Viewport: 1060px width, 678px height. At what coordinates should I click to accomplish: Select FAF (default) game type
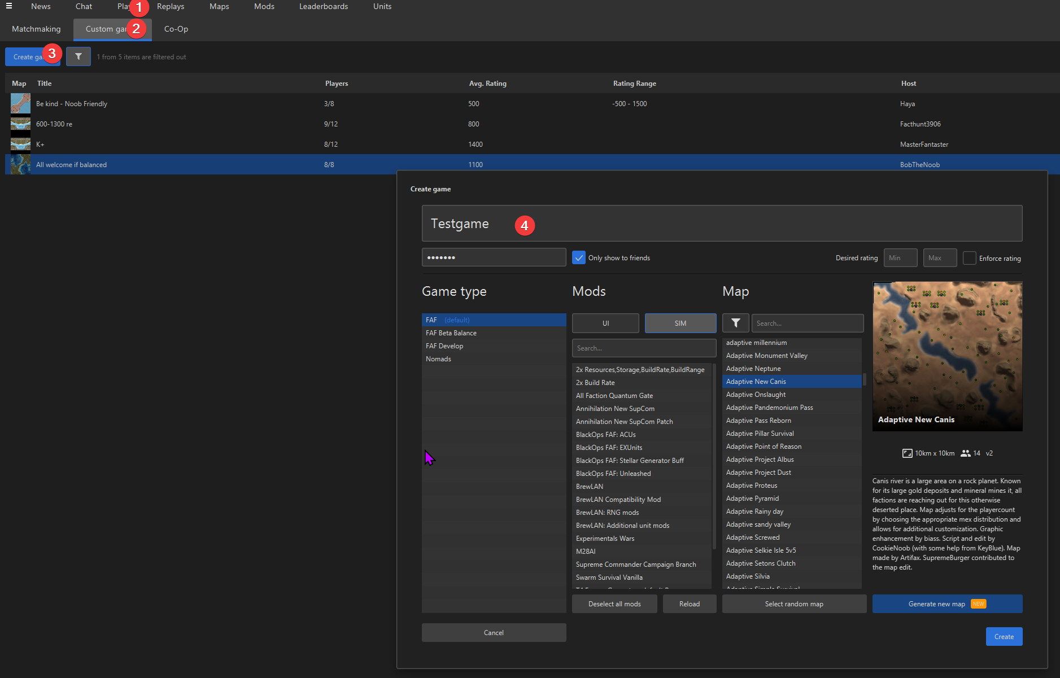tap(494, 320)
